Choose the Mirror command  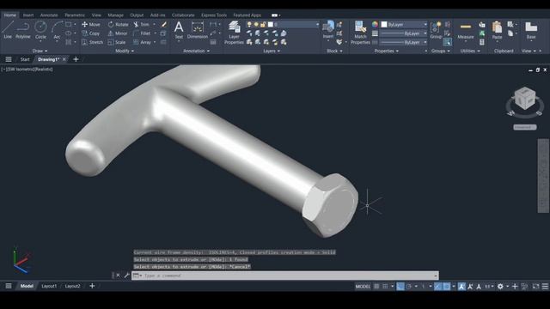tap(118, 33)
